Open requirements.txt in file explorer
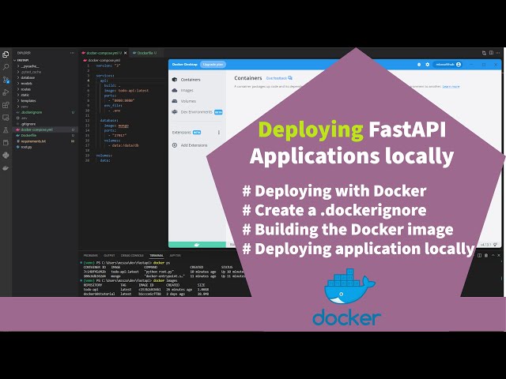This screenshot has height=379, width=506. pyautogui.click(x=33, y=141)
